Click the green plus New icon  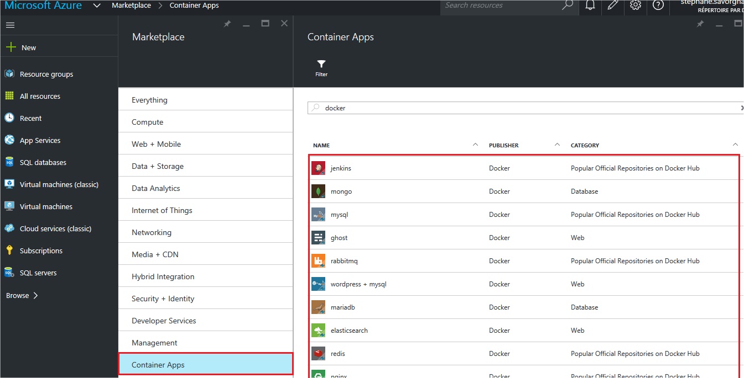[x=11, y=47]
